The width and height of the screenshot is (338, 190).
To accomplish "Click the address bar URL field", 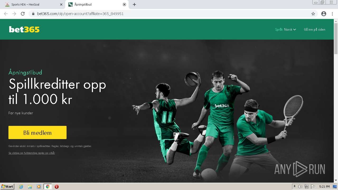I will 173,14.
